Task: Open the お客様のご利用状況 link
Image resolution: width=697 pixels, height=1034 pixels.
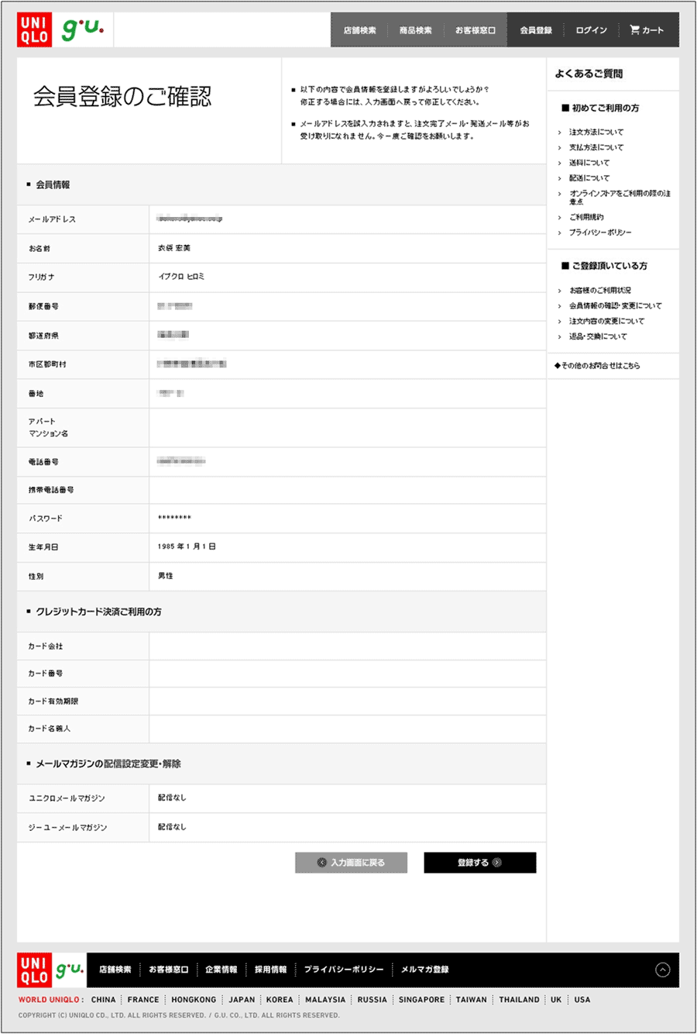Action: (600, 290)
